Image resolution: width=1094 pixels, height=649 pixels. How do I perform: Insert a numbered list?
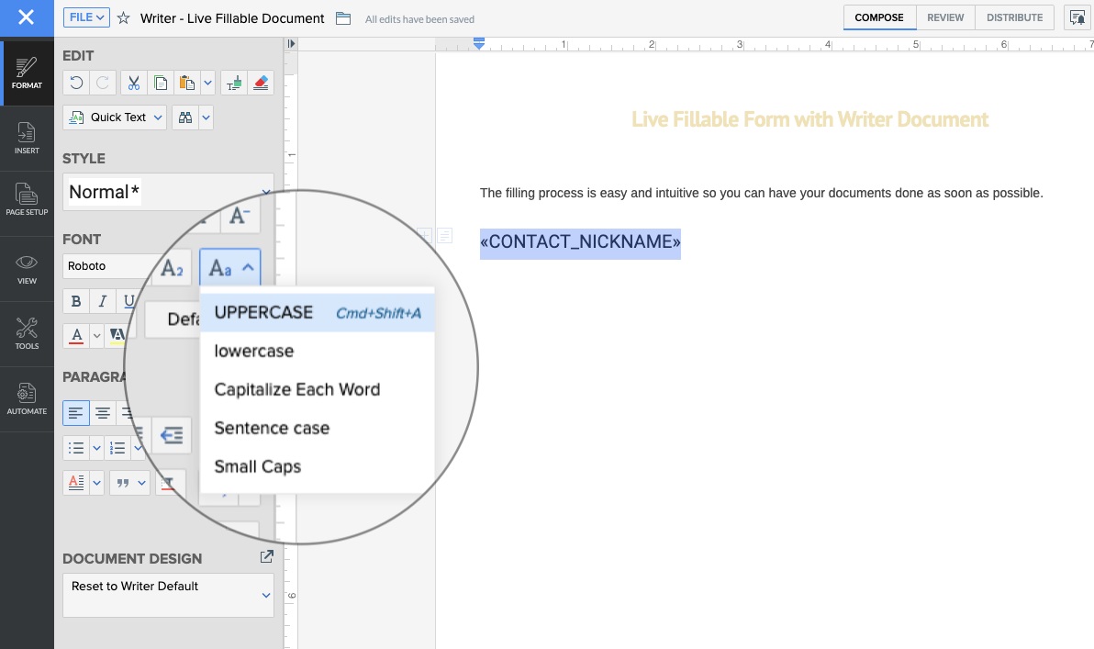click(x=117, y=448)
